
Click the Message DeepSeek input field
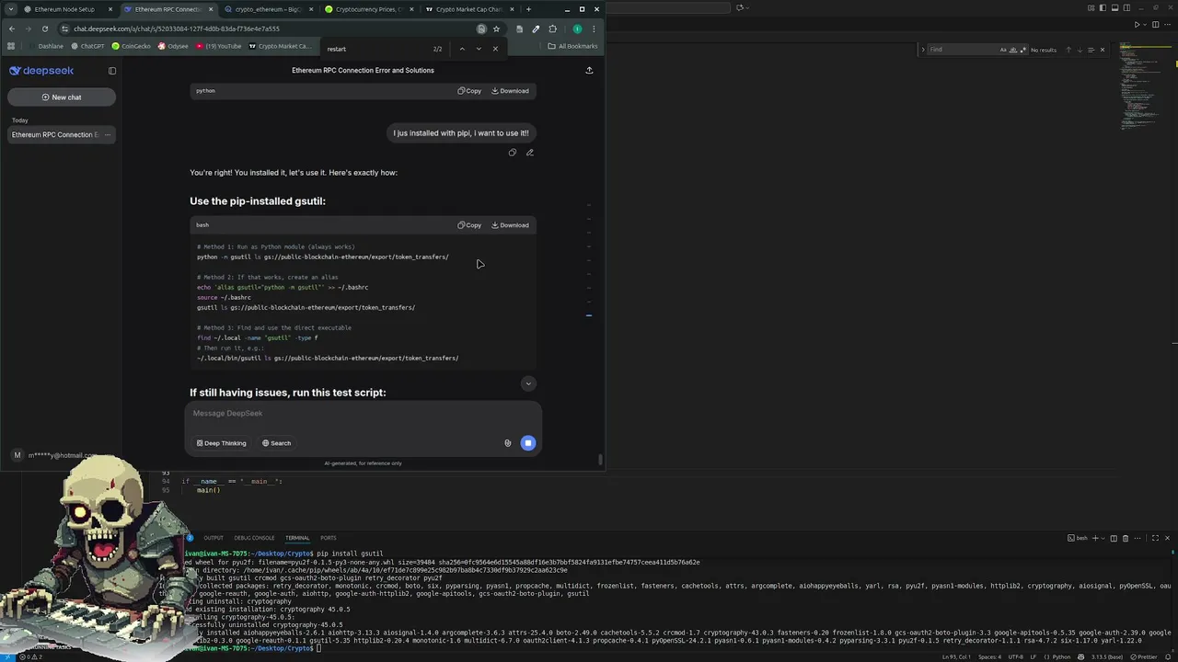pos(364,414)
